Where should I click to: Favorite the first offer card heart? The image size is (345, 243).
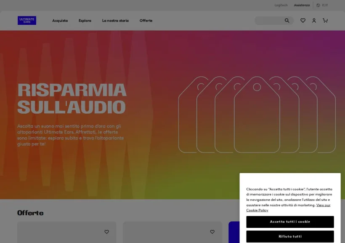click(107, 232)
